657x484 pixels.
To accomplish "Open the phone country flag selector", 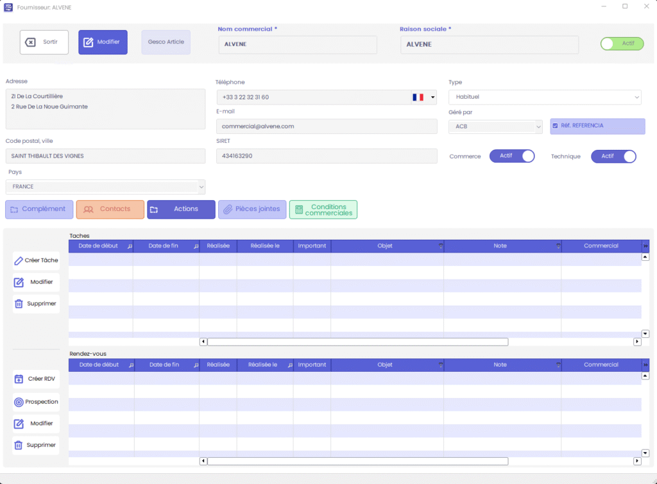I will (423, 97).
